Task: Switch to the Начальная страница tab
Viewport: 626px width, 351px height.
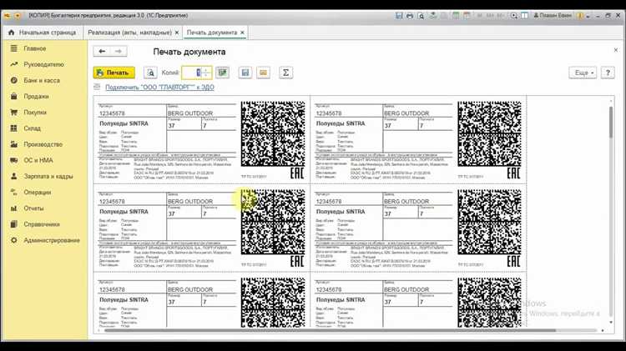Action: tap(42, 33)
